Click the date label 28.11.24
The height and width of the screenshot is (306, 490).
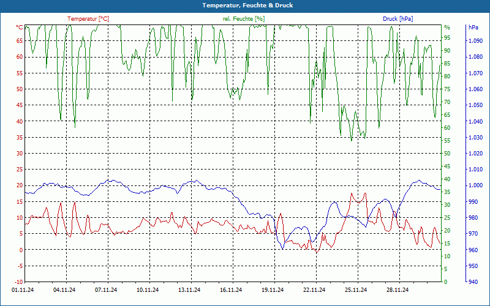pyautogui.click(x=398, y=290)
